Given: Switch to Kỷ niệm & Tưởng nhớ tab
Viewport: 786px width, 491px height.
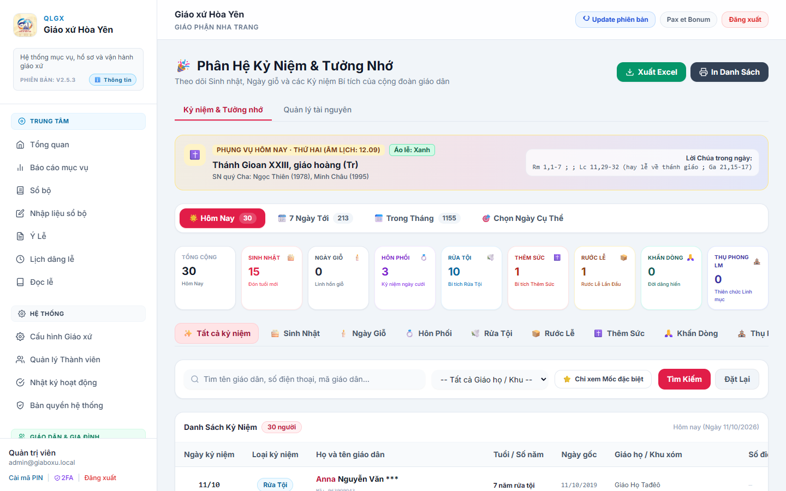Looking at the screenshot, I should point(223,110).
